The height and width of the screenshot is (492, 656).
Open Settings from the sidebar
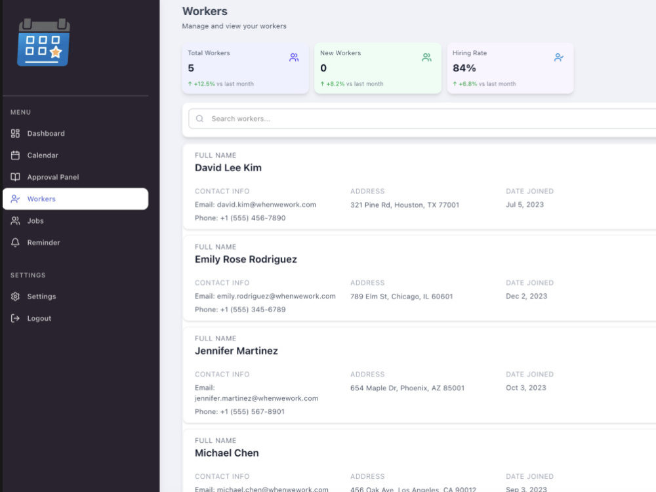click(x=75, y=297)
